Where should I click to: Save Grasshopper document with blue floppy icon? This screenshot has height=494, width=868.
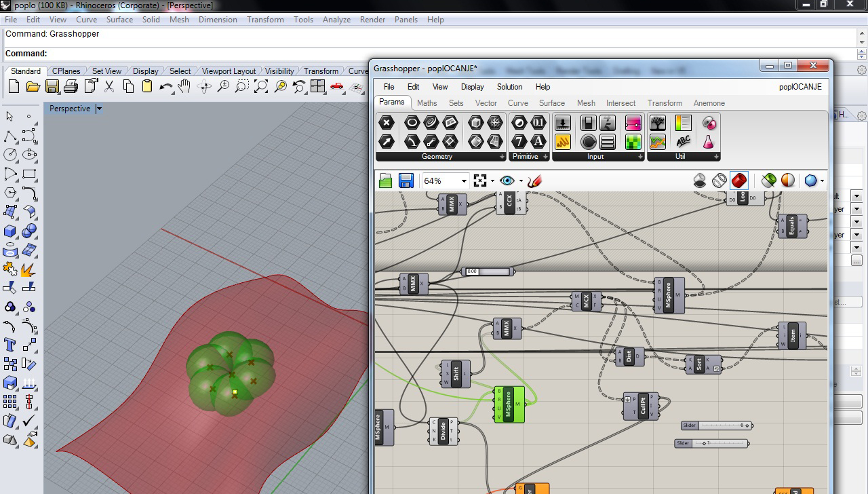point(406,180)
